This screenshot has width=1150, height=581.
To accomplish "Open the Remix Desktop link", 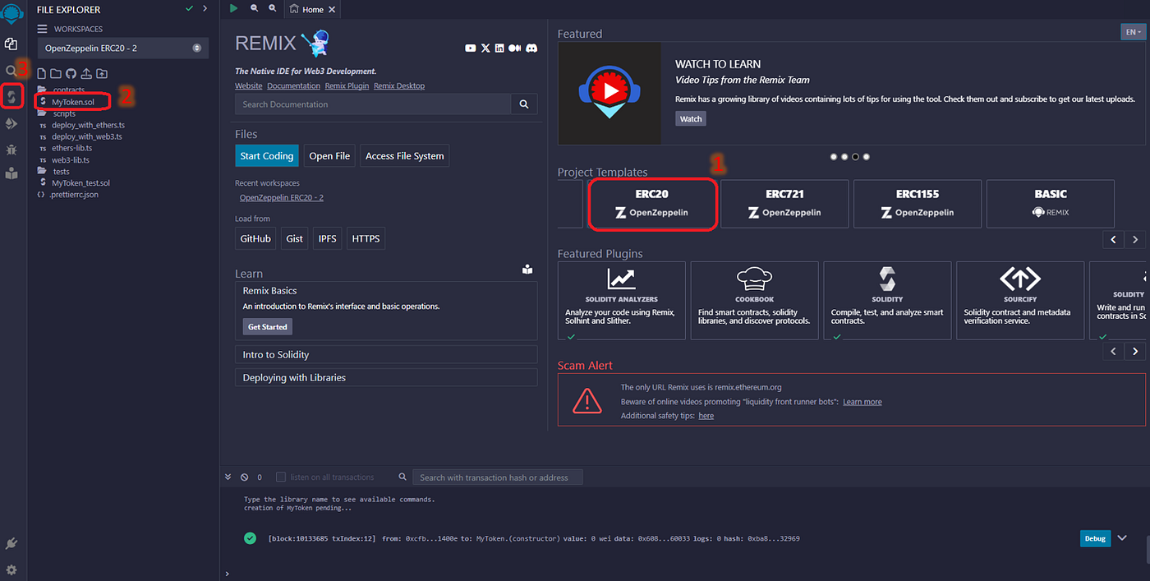I will (x=399, y=85).
